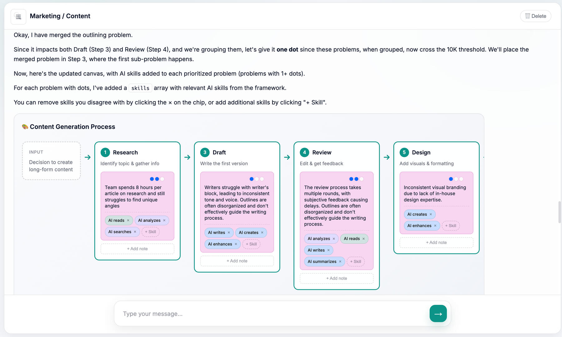
Task: Click the message input field
Action: (x=272, y=314)
